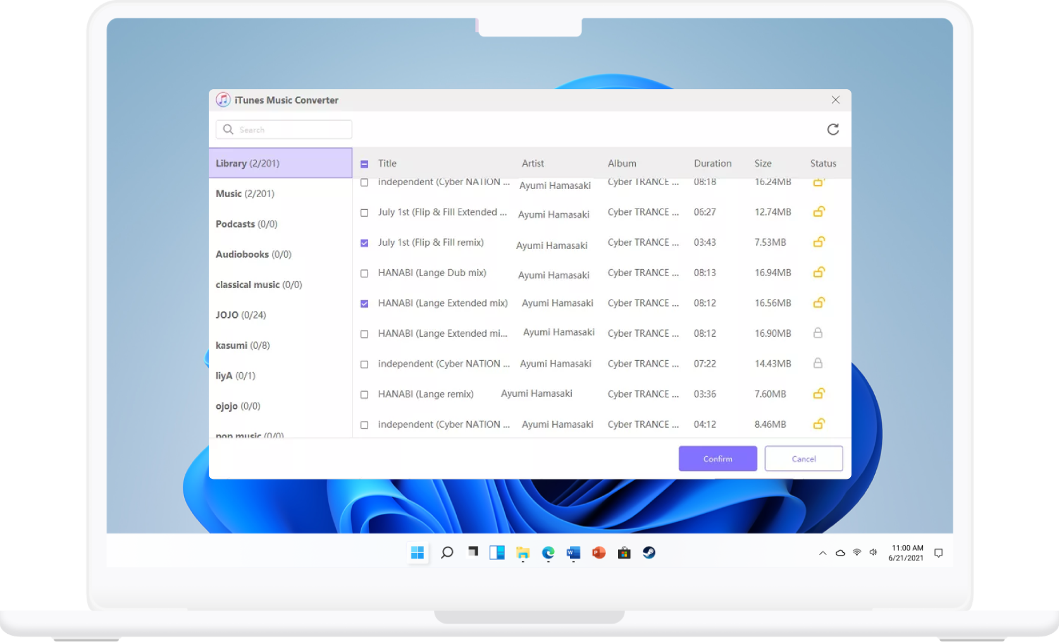Open classical music (0/0) playlist
This screenshot has height=642, width=1059.
(280, 284)
